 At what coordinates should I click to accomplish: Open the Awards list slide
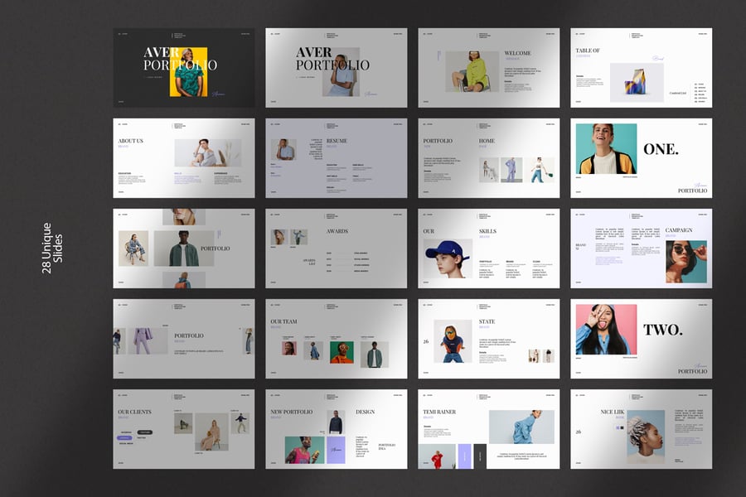[x=336, y=248]
